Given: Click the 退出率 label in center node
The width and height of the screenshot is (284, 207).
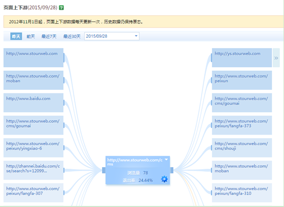Looking at the screenshot, I should (x=129, y=180).
